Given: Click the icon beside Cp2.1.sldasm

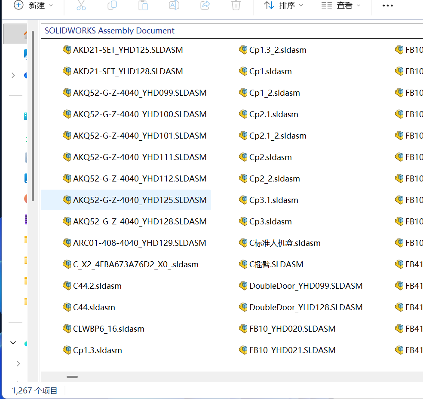Looking at the screenshot, I should 243,114.
